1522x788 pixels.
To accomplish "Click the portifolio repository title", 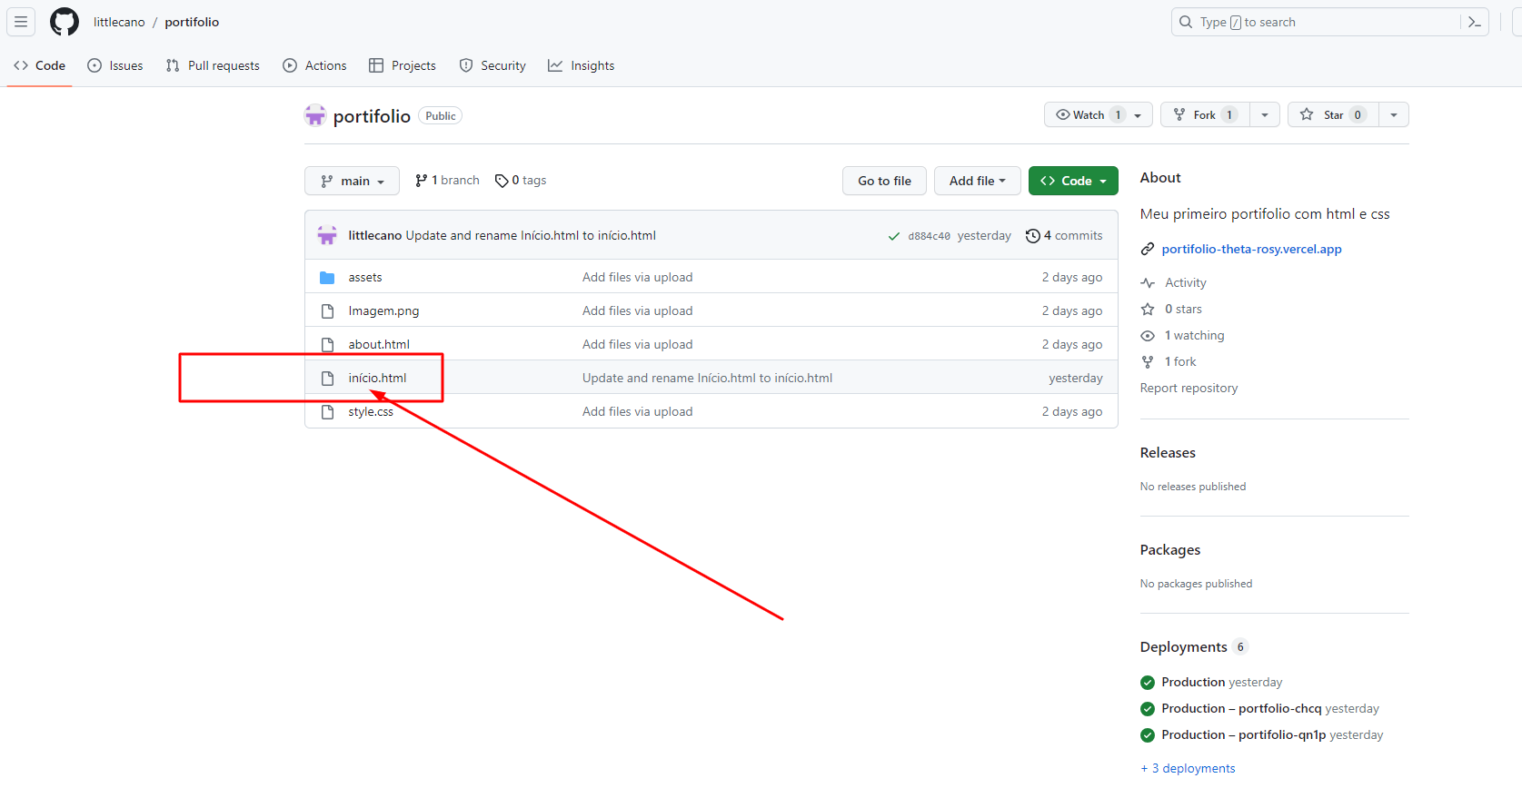I will click(372, 115).
